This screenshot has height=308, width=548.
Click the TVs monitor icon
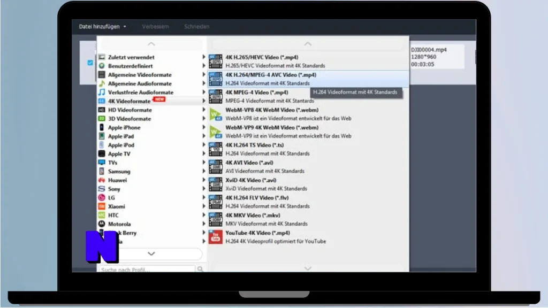[102, 162]
